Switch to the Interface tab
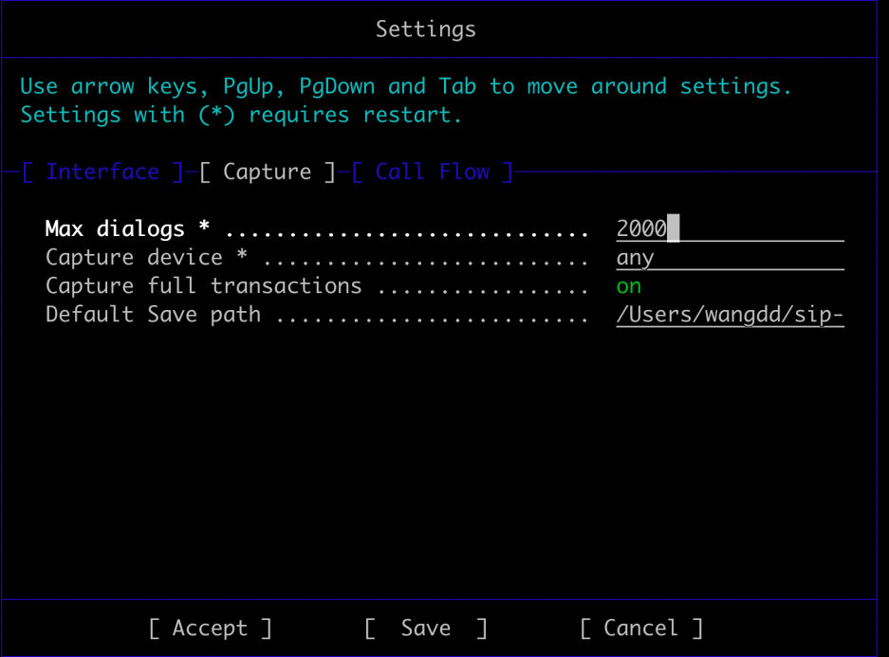Image resolution: width=889 pixels, height=657 pixels. pyautogui.click(x=102, y=173)
